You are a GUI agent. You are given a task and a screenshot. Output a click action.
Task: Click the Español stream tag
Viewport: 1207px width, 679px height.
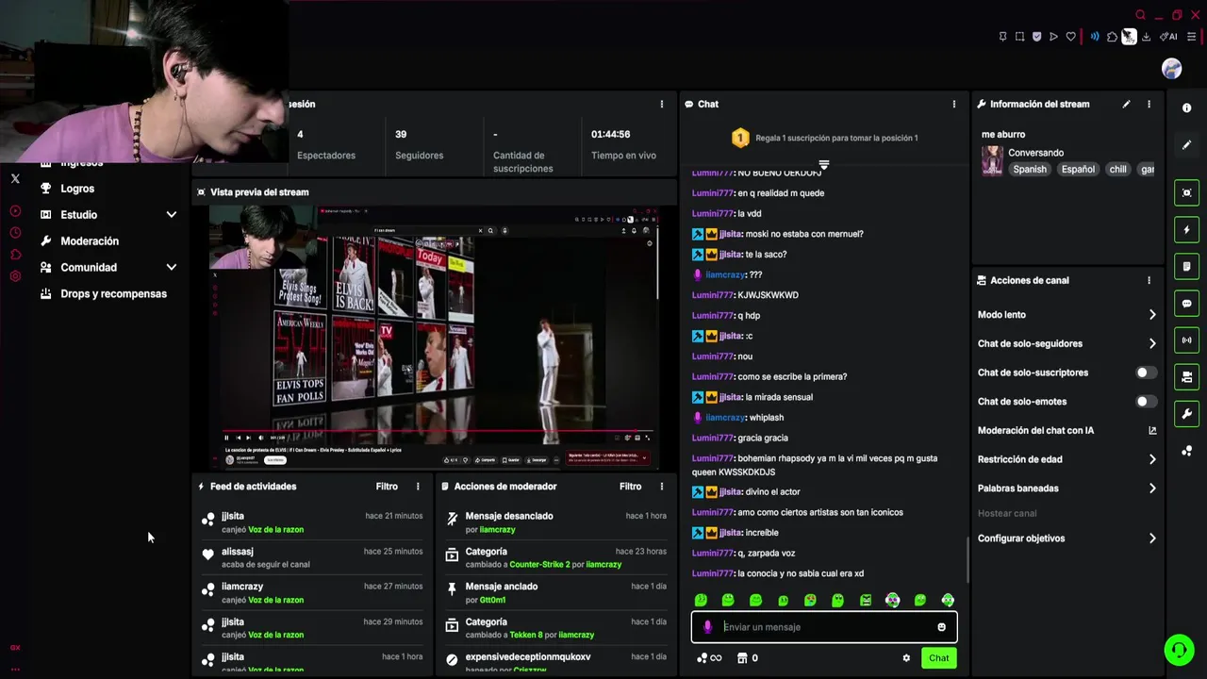click(x=1078, y=170)
